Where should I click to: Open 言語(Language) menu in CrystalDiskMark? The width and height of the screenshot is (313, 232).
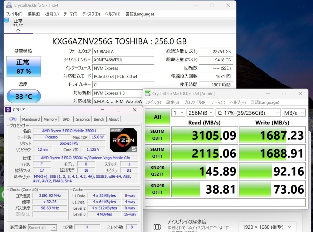(265, 102)
